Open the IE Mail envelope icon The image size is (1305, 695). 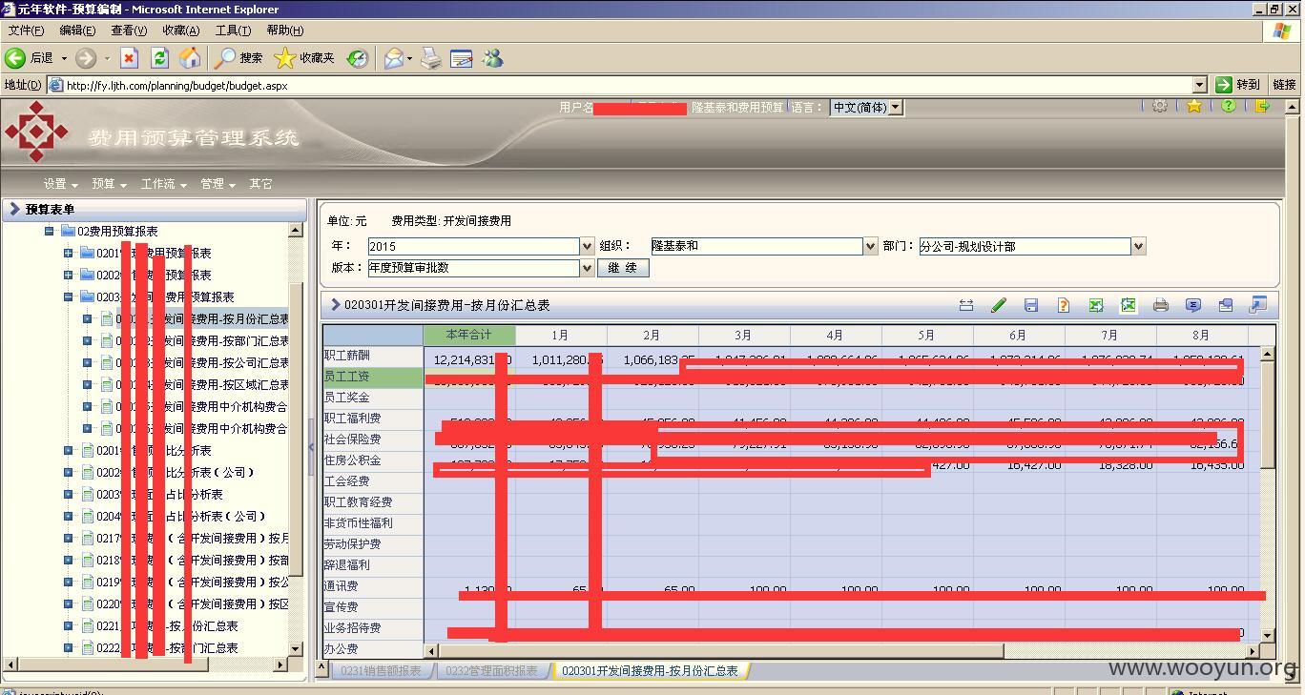[x=394, y=58]
